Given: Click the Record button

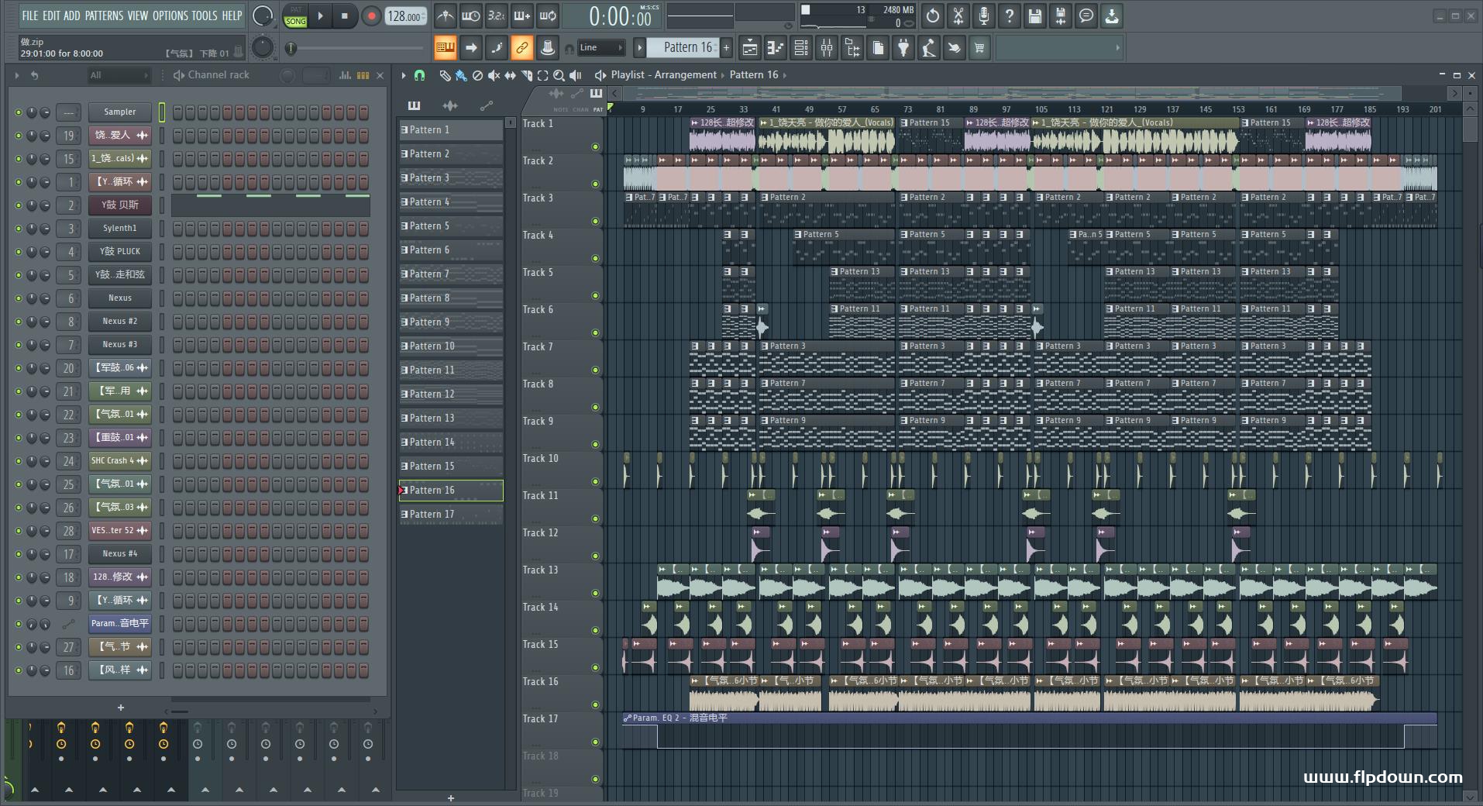Looking at the screenshot, I should (371, 15).
